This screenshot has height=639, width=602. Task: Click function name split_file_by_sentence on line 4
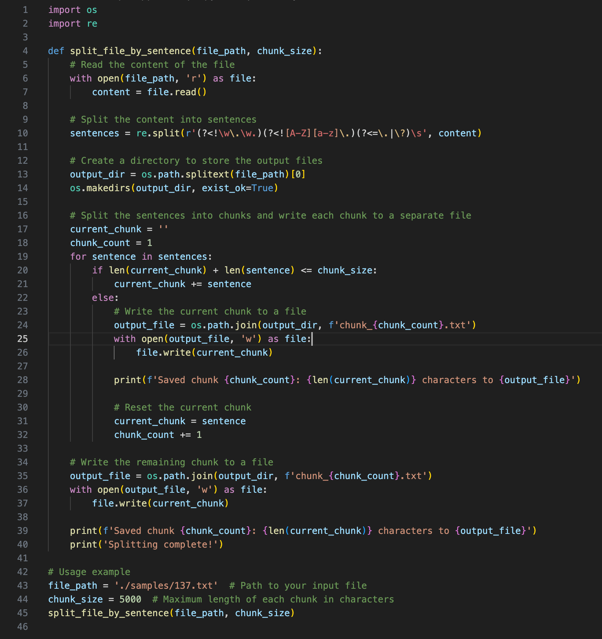[x=130, y=51]
